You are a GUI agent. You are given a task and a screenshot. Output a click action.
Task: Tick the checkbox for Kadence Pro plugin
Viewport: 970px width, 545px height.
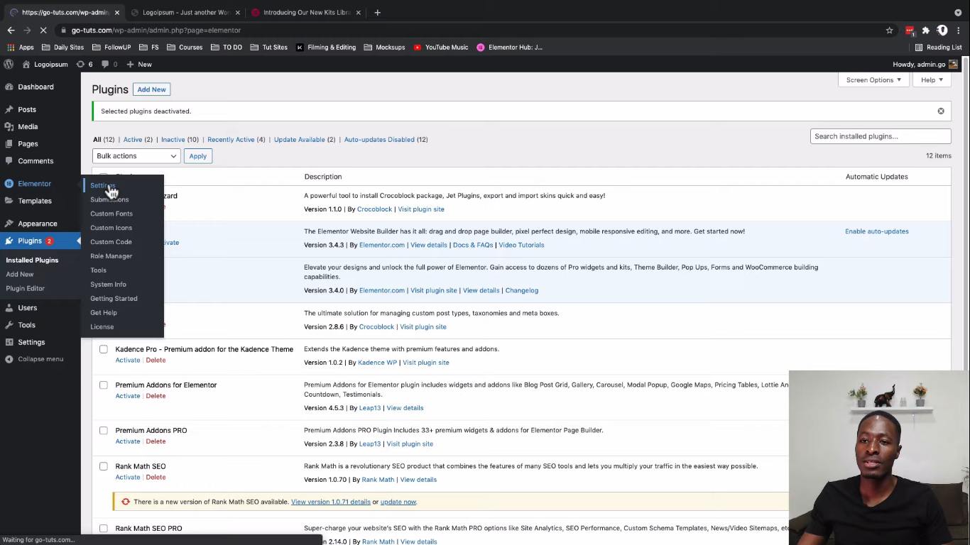(104, 349)
